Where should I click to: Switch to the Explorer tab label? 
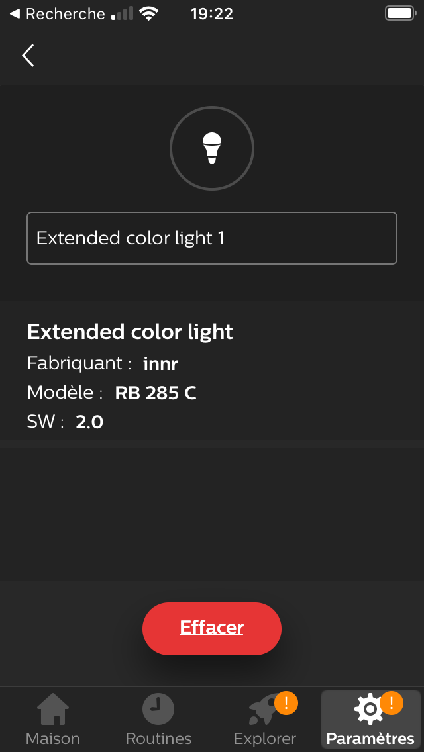click(x=264, y=738)
